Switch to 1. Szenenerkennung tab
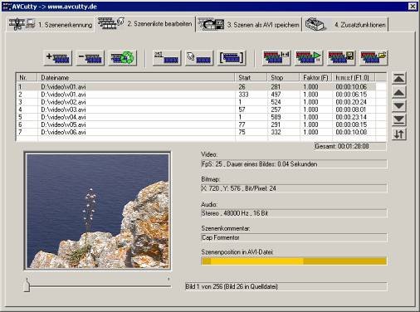Screen dimensions: 420x312 pos(50,25)
